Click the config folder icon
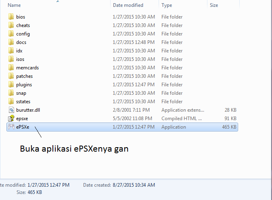The width and height of the screenshot is (272, 200). pyautogui.click(x=11, y=33)
